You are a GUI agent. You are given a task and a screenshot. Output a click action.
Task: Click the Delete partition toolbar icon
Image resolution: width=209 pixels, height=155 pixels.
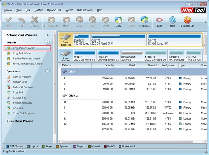point(92,22)
